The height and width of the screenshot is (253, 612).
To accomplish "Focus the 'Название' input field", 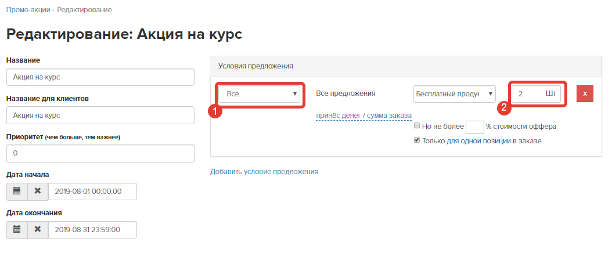I will click(x=100, y=77).
